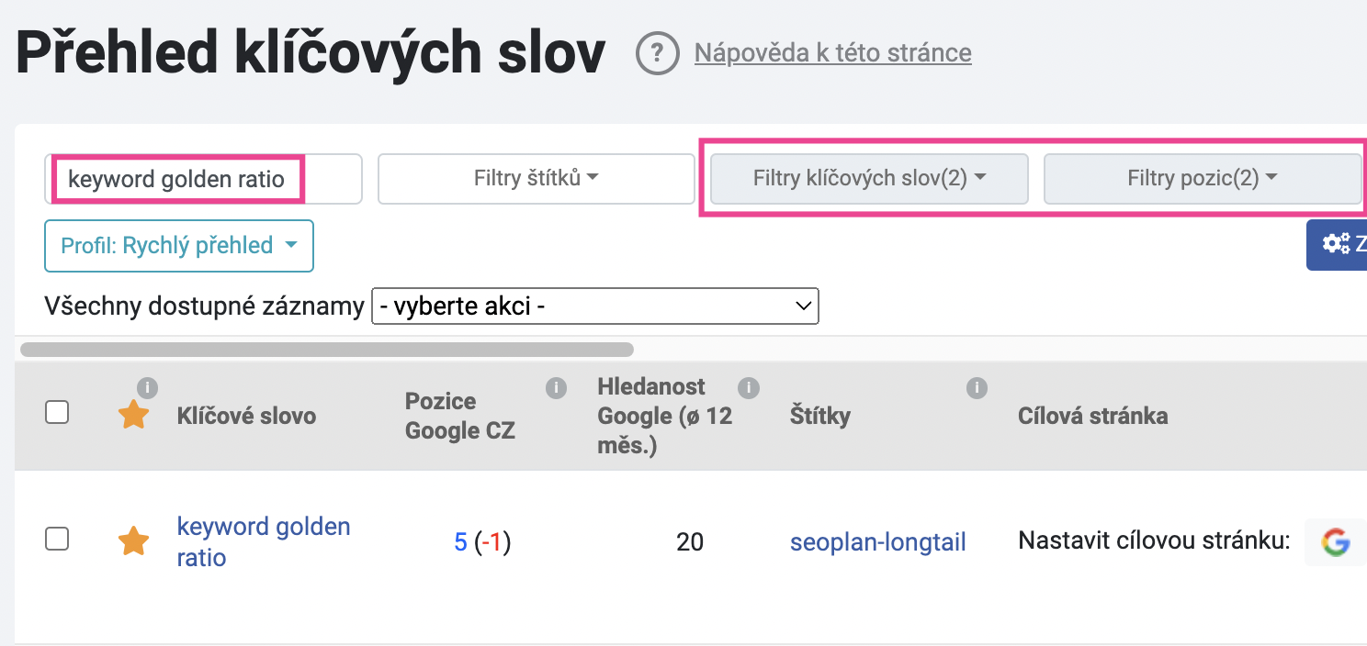Screen dimensions: 1367x646
Task: Open the Filtry pozic(2) dropdown
Action: point(1203,178)
